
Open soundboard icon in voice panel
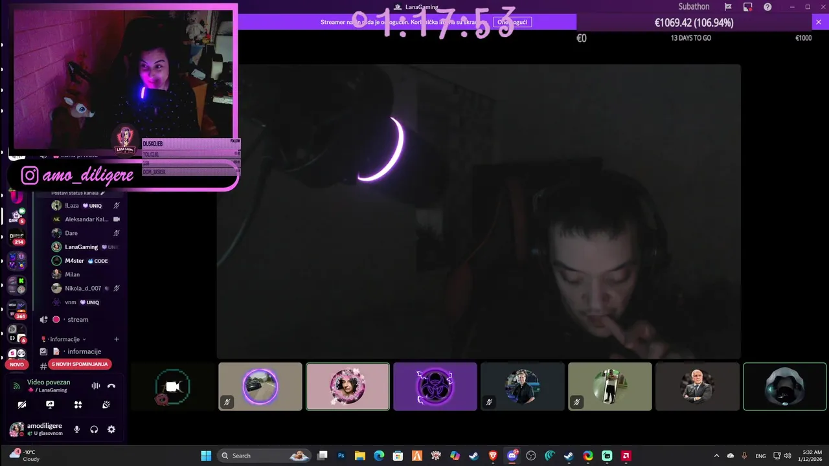[x=106, y=405]
